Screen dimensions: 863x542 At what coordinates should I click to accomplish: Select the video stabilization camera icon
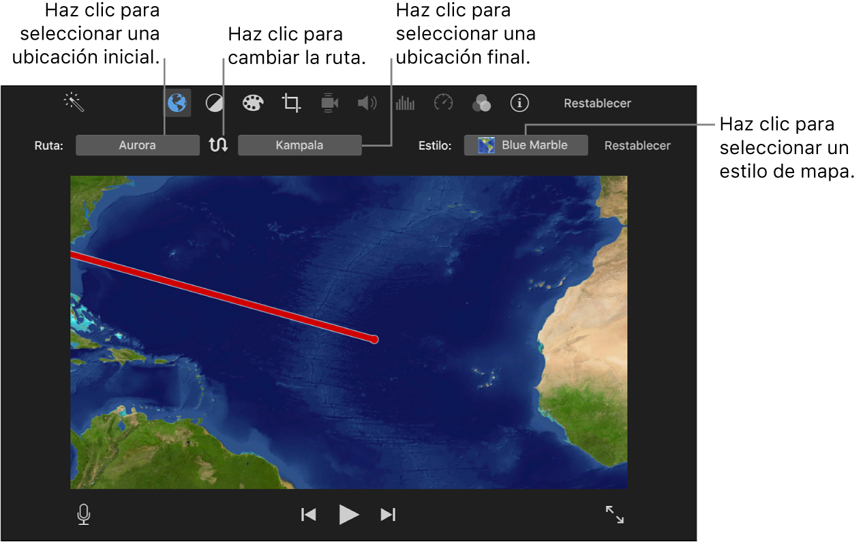[x=329, y=102]
